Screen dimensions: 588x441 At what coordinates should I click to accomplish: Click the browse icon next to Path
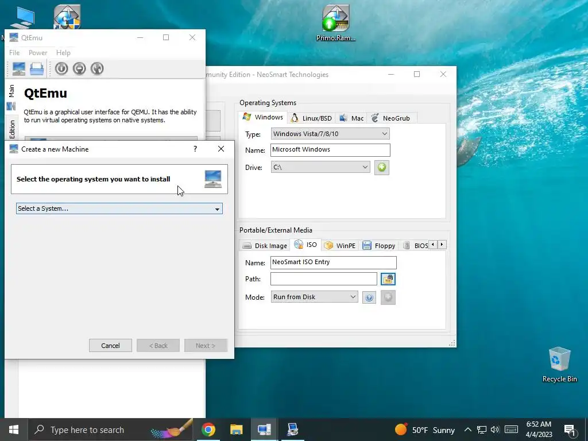pos(388,279)
